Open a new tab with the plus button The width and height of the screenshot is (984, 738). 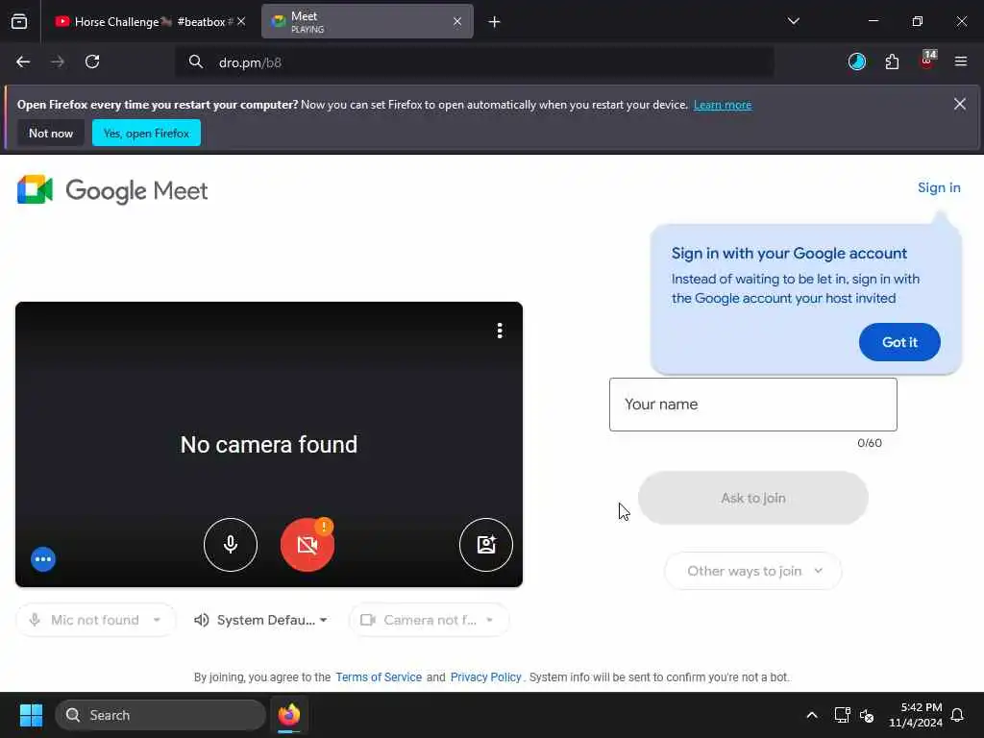(x=495, y=22)
